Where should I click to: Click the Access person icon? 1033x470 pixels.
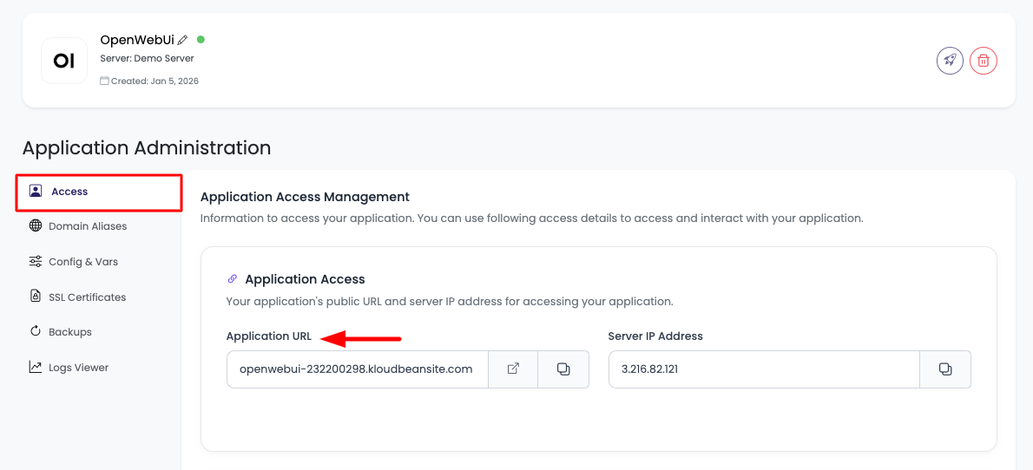[x=36, y=192]
